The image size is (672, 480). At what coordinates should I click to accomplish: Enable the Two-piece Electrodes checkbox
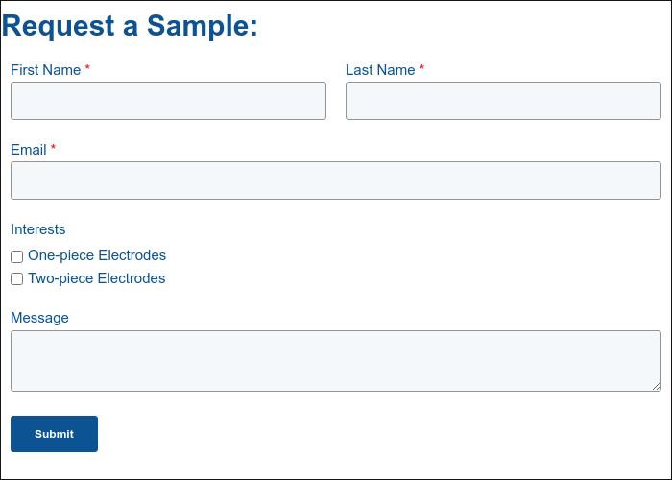(x=17, y=279)
